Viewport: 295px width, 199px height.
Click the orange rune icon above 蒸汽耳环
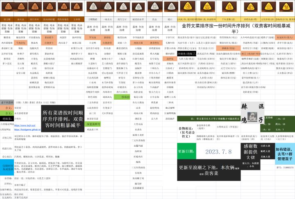click(35, 7)
